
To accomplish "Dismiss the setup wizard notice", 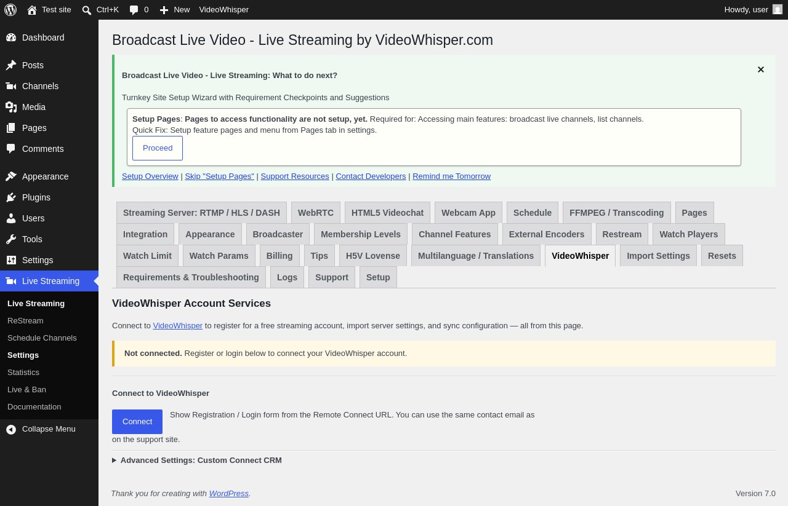I will [x=761, y=69].
